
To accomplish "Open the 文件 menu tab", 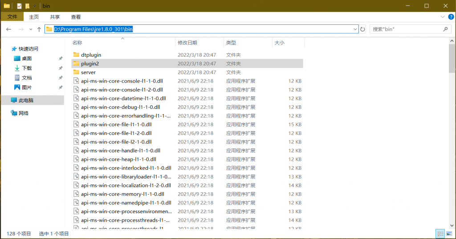I will click(12, 17).
